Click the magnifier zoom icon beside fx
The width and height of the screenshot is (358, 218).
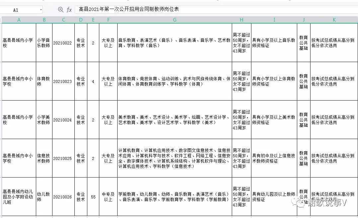pyautogui.click(x=60, y=10)
